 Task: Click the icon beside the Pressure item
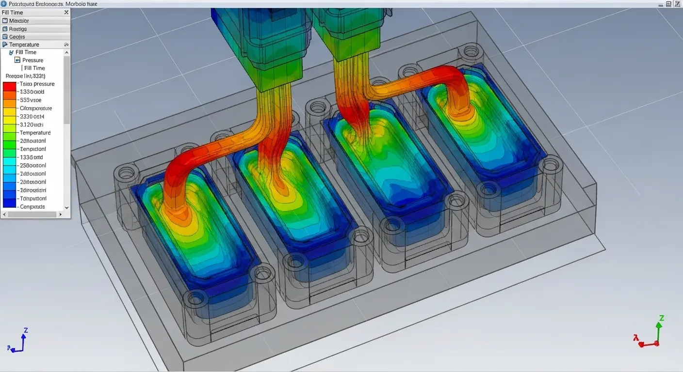pyautogui.click(x=17, y=60)
